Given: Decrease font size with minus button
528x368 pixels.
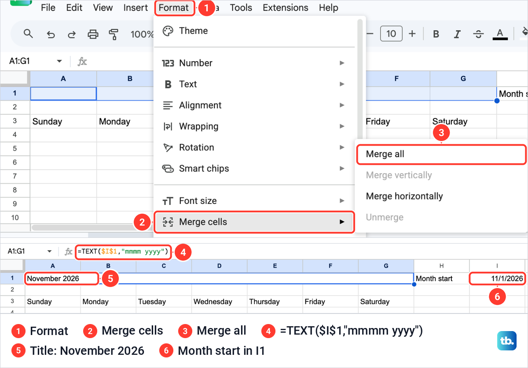Looking at the screenshot, I should point(370,34).
